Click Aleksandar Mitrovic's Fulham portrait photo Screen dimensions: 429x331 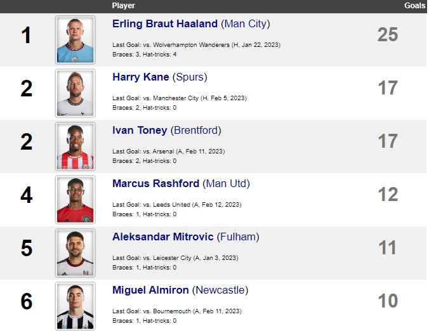(x=76, y=253)
